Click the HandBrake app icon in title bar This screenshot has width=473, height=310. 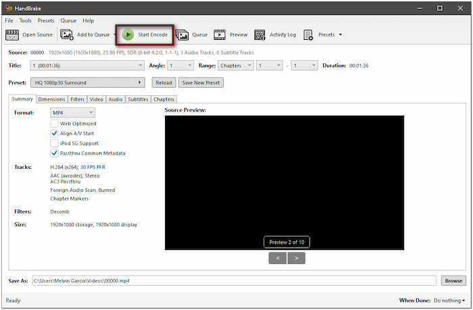[9, 8]
